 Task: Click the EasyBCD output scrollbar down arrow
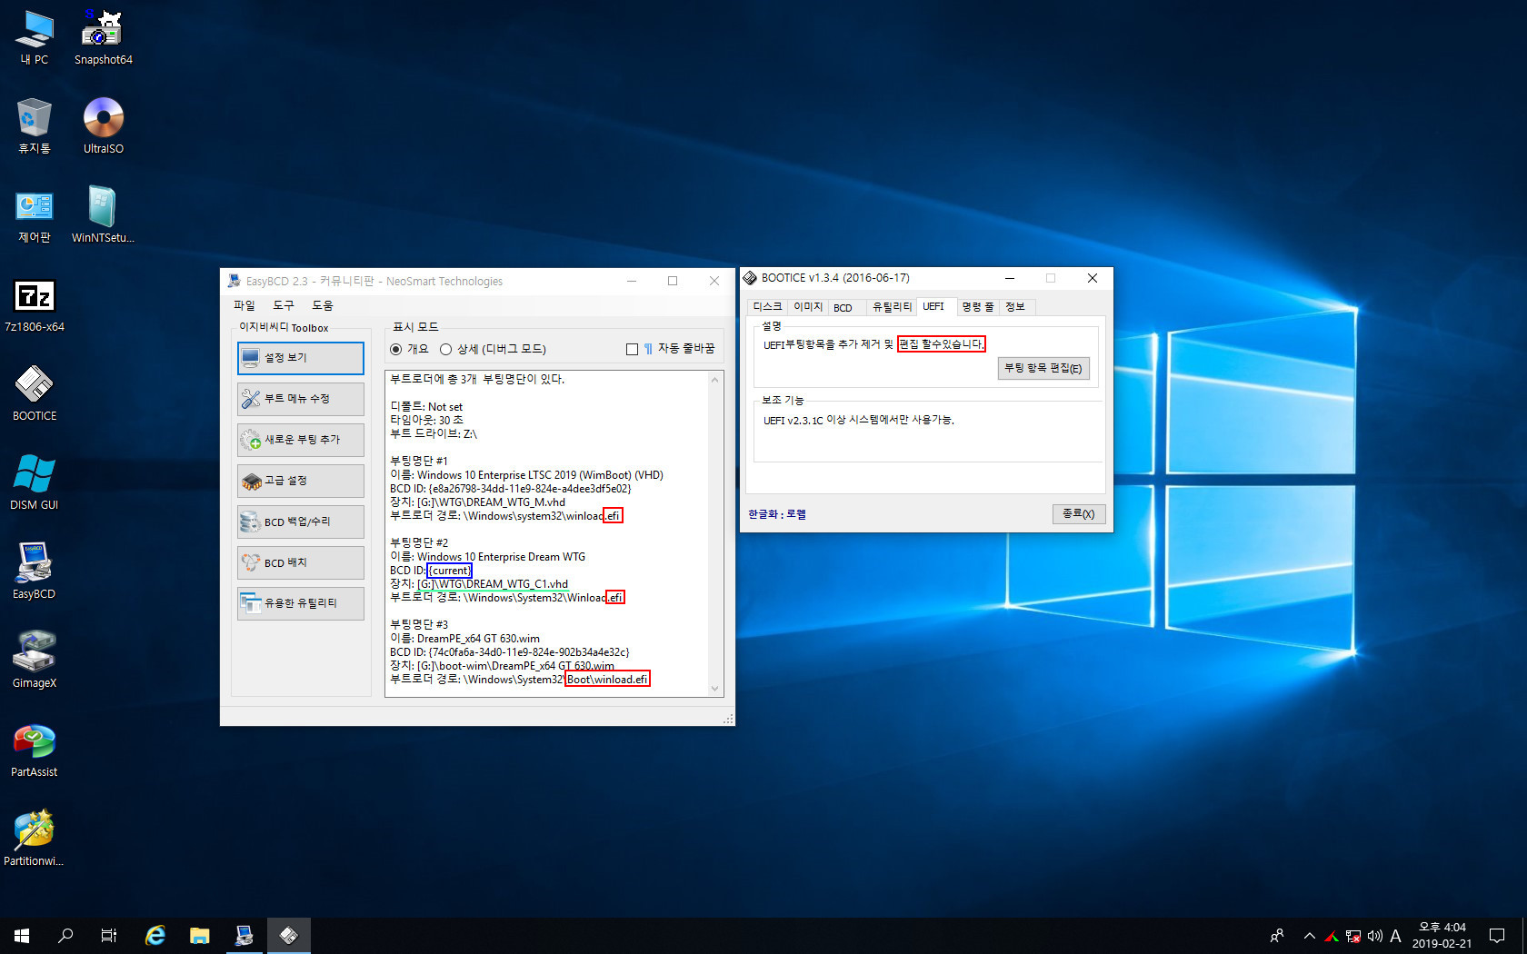(715, 689)
